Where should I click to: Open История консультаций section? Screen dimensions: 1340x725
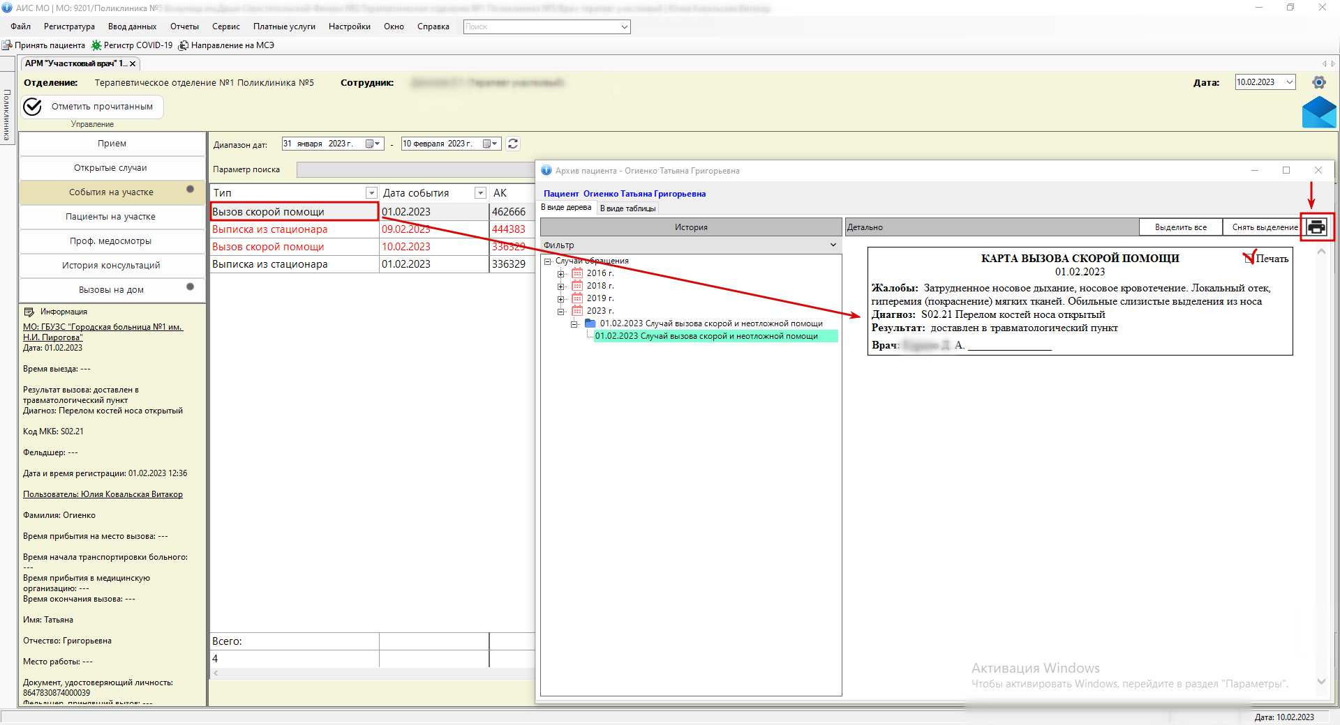coord(112,266)
